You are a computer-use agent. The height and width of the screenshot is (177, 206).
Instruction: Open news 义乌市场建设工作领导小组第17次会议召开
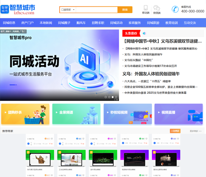tap(151, 66)
